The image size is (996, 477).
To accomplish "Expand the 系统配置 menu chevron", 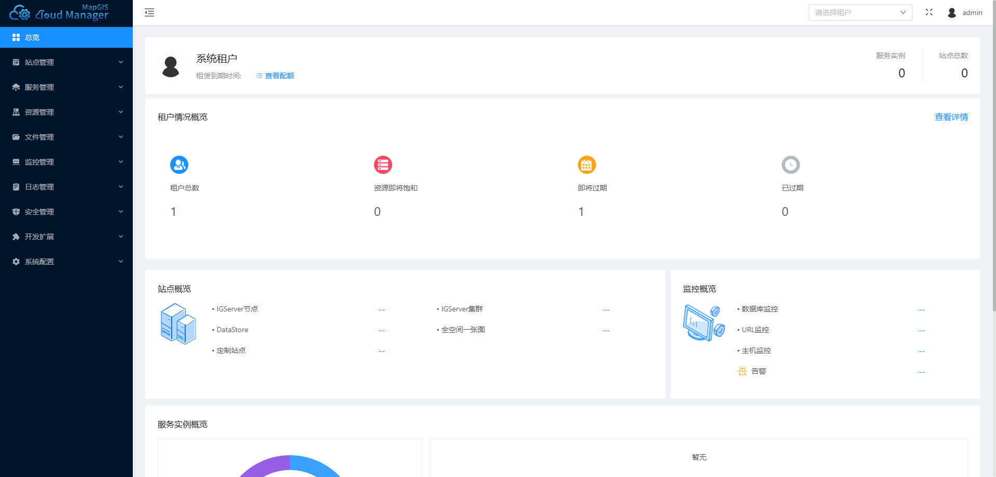I will (121, 261).
